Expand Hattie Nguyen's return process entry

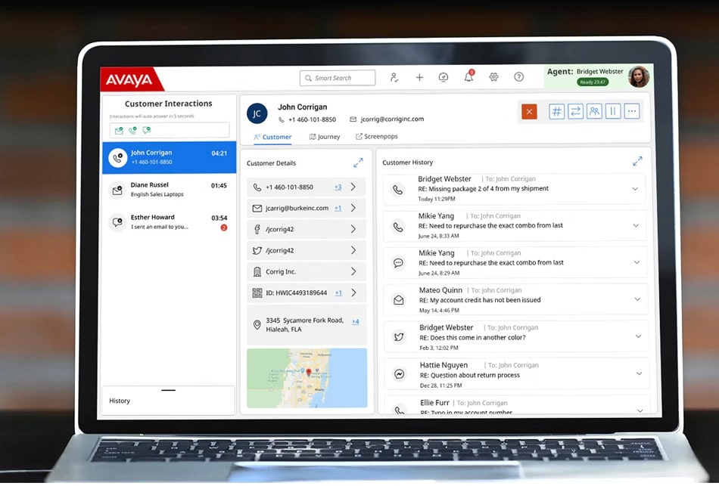click(x=640, y=374)
